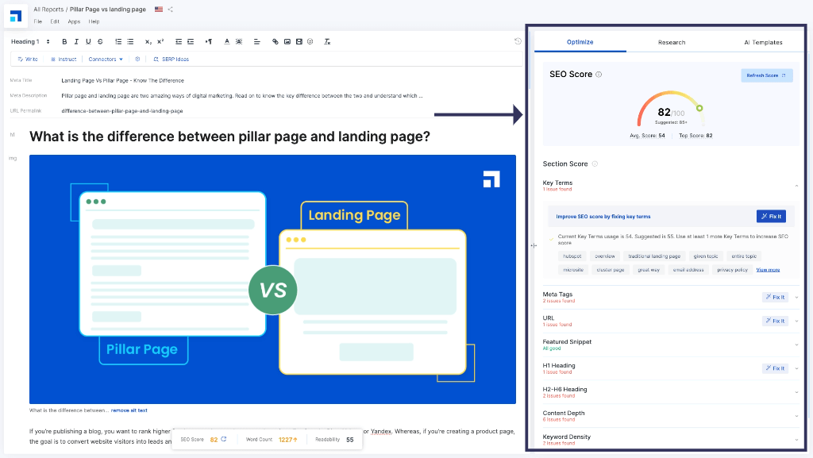Apply subscript formatting
Image resolution: width=813 pixels, height=458 pixels.
pyautogui.click(x=148, y=42)
